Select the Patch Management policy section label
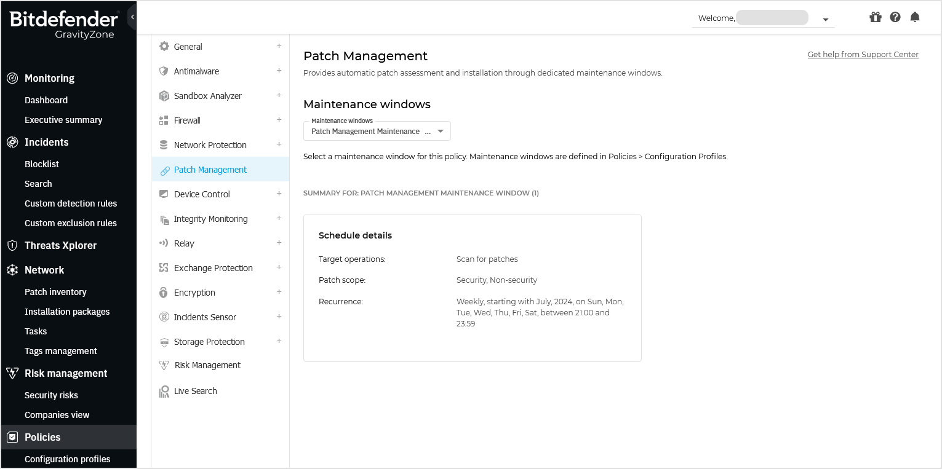The height and width of the screenshot is (469, 942). (210, 170)
